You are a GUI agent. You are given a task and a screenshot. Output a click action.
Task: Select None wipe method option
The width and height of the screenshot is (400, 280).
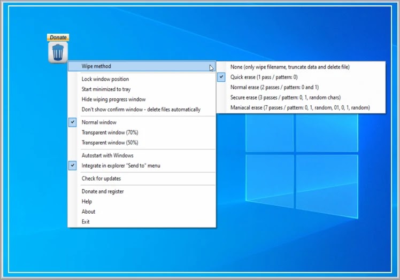pyautogui.click(x=301, y=67)
